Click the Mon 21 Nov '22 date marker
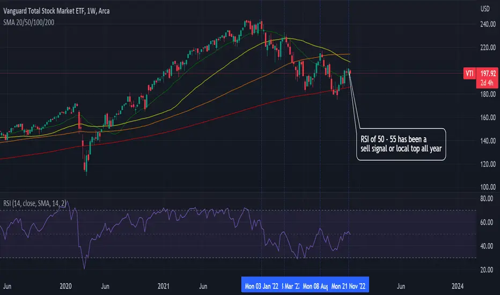Viewport: 500px width, 295px height. 348,286
